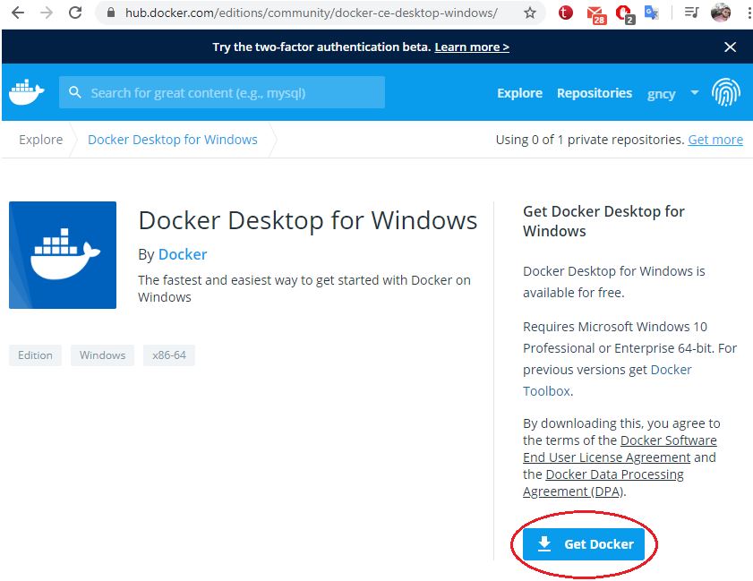This screenshot has width=753, height=581.
Task: Click the media control playlist icon
Action: (x=691, y=13)
